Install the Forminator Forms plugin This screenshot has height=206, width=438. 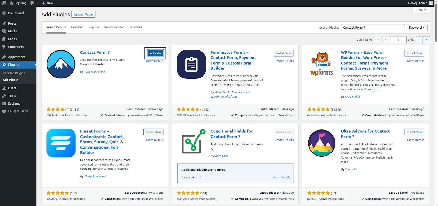click(284, 53)
